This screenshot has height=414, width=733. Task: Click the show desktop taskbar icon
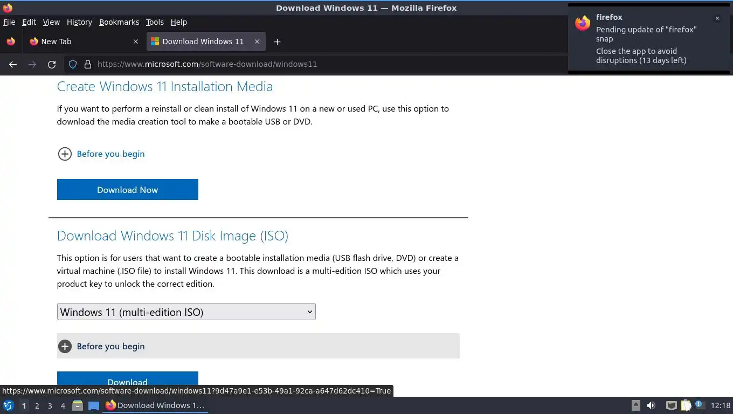point(94,405)
